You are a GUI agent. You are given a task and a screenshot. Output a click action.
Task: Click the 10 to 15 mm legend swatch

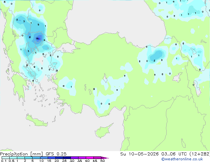44,158
